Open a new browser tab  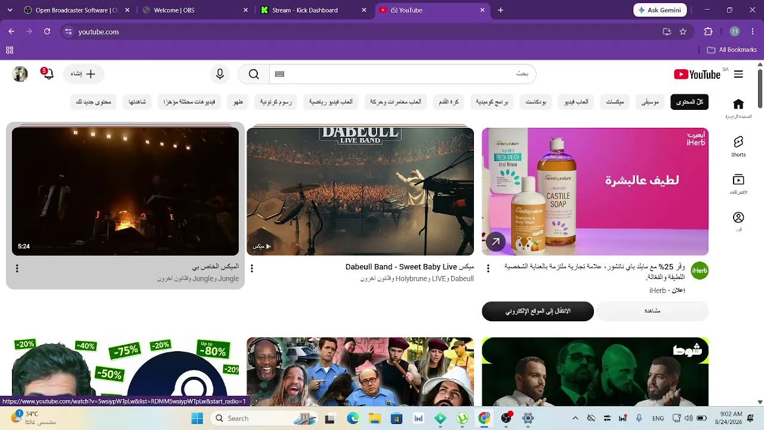(500, 10)
